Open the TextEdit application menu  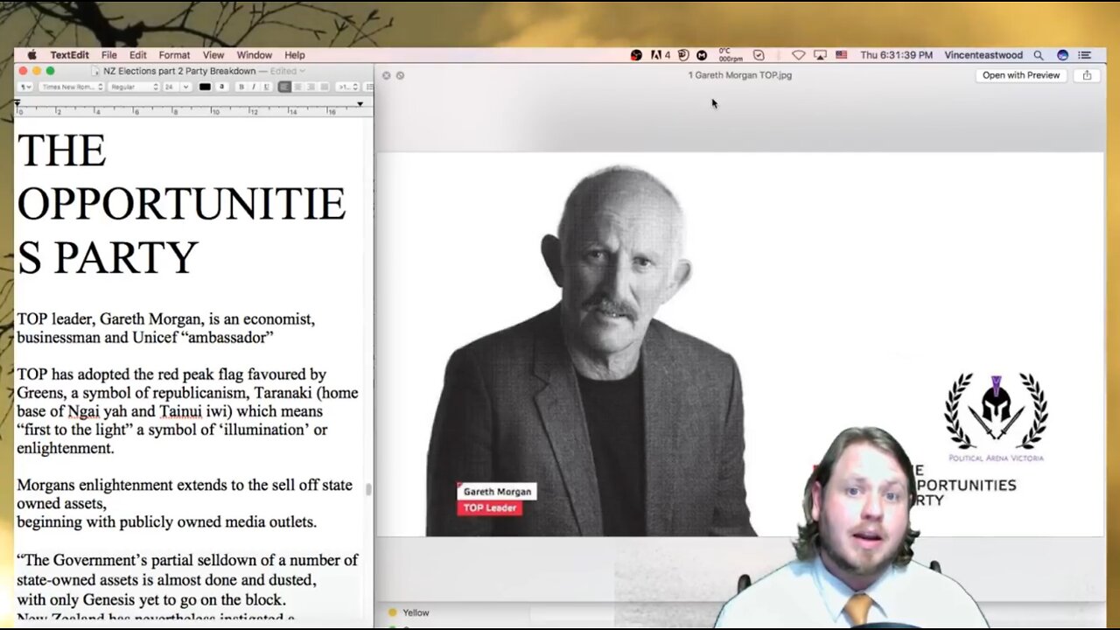pyautogui.click(x=69, y=55)
